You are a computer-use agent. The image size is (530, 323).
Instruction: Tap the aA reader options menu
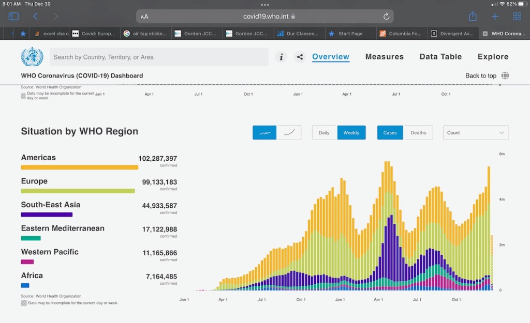(x=144, y=17)
